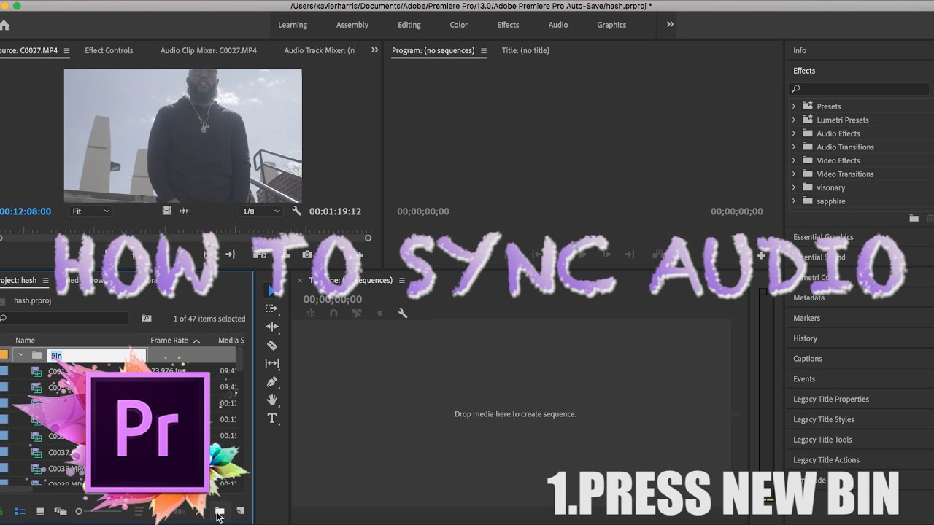Select the Slip tool

(272, 363)
